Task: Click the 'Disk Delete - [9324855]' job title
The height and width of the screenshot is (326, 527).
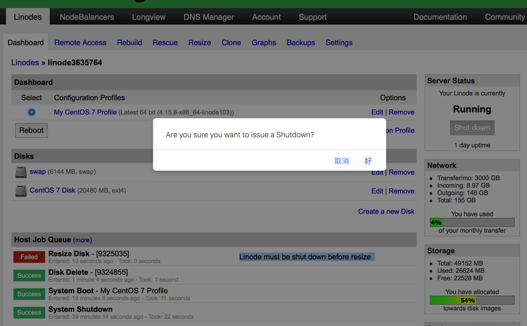Action: coord(88,272)
